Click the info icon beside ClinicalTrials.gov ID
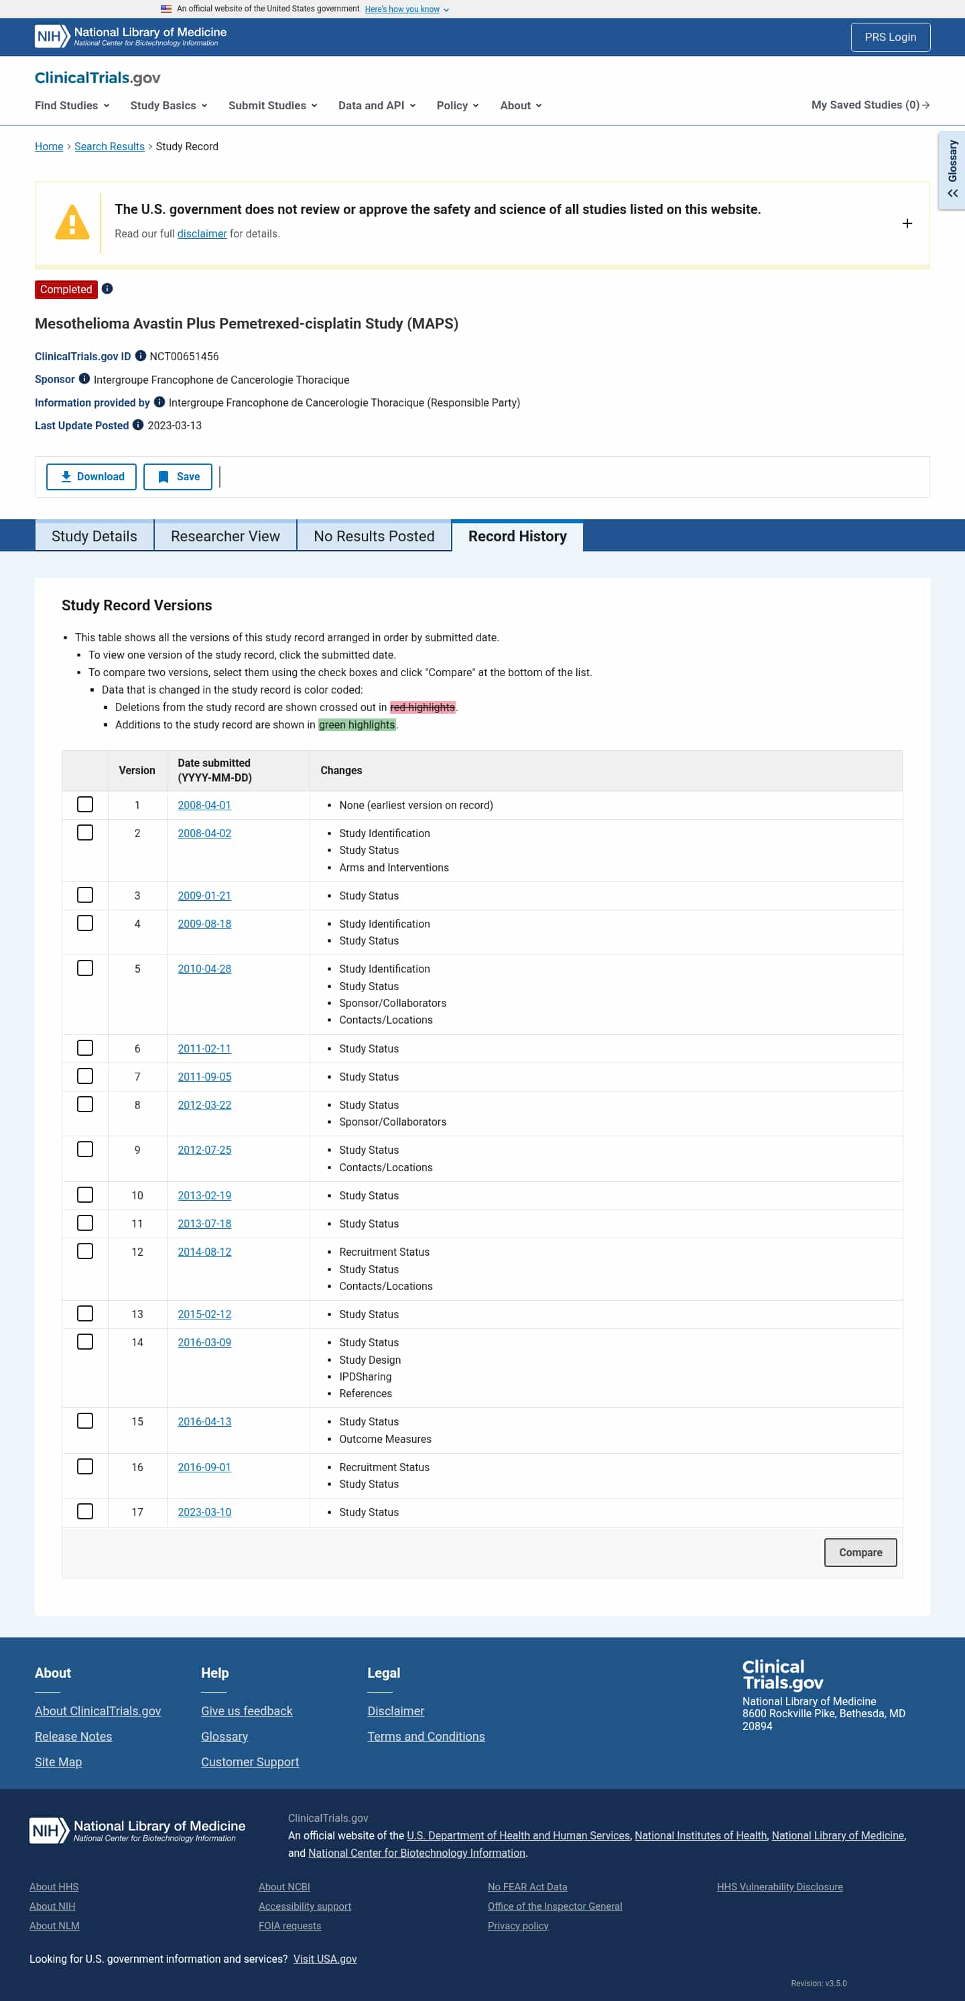 tap(141, 356)
